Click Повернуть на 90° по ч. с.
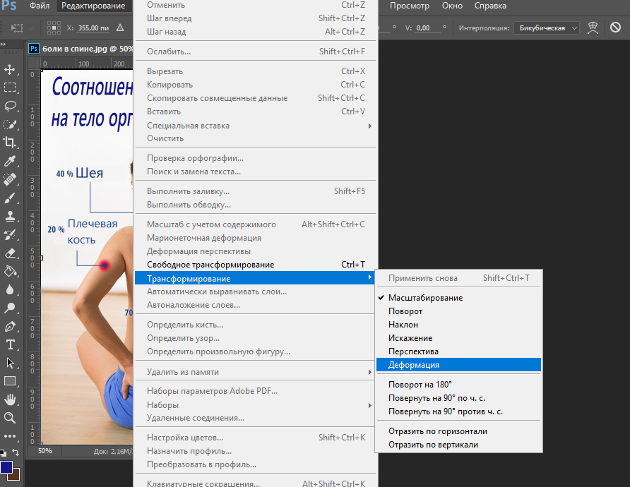The width and height of the screenshot is (630, 487). tap(436, 398)
